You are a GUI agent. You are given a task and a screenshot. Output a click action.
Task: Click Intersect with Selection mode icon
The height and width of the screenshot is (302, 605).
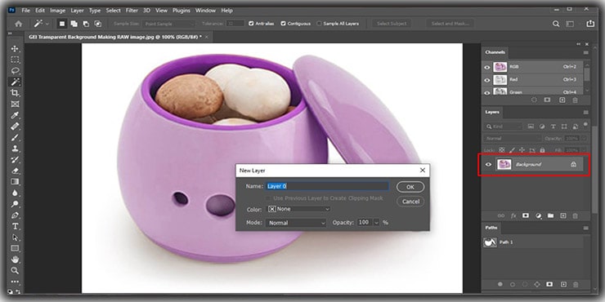coord(98,24)
